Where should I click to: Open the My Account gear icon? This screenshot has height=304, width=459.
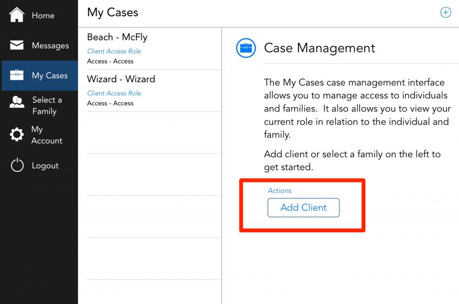[x=17, y=135]
